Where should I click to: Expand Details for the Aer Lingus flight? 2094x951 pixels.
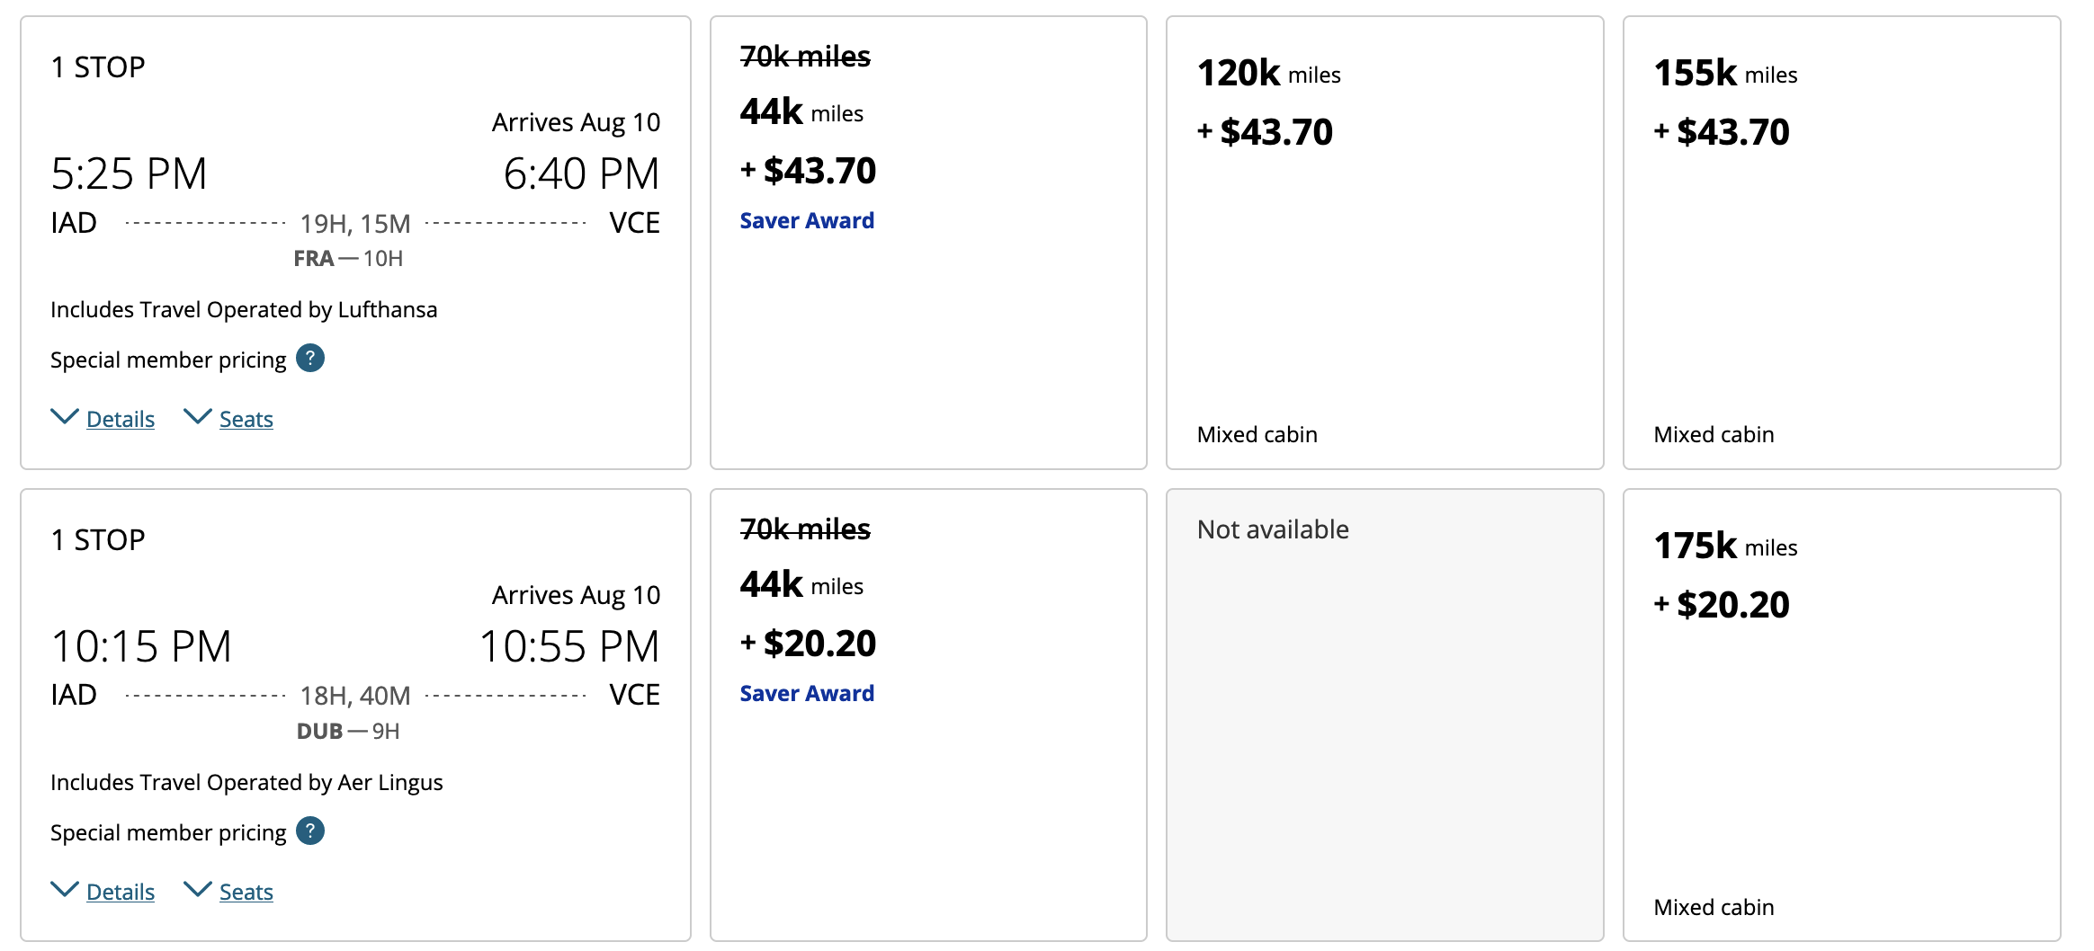click(x=121, y=892)
